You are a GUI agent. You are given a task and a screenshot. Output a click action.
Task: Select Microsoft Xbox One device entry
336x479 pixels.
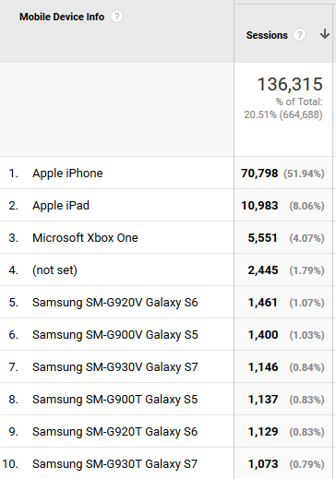[85, 238]
